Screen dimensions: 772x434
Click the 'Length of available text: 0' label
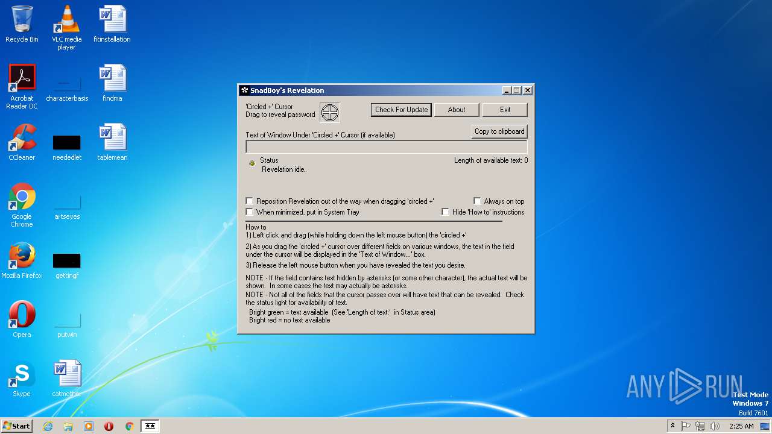(491, 160)
